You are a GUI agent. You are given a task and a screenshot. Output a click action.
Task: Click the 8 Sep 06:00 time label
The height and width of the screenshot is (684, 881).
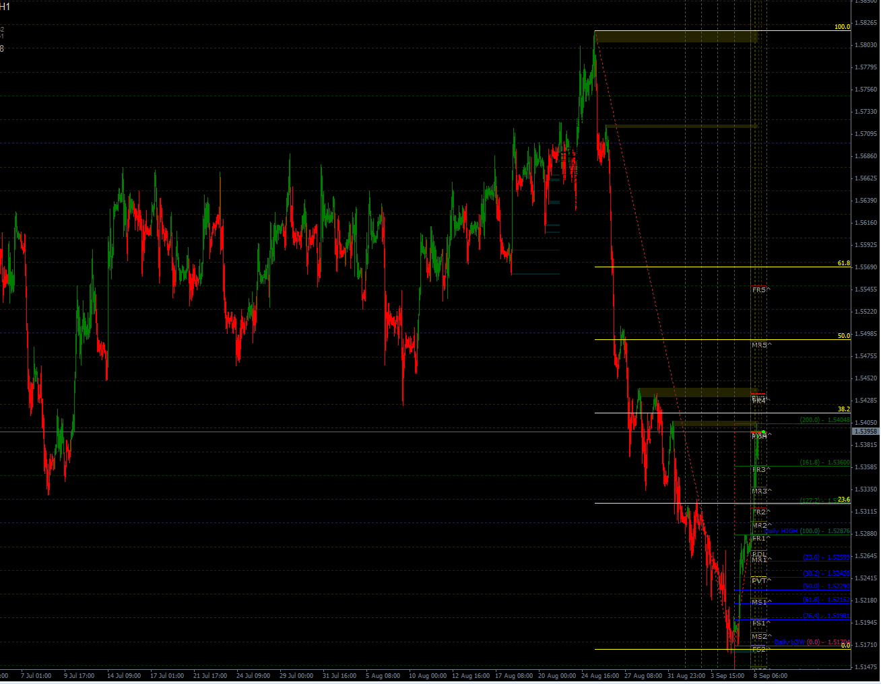coord(771,675)
